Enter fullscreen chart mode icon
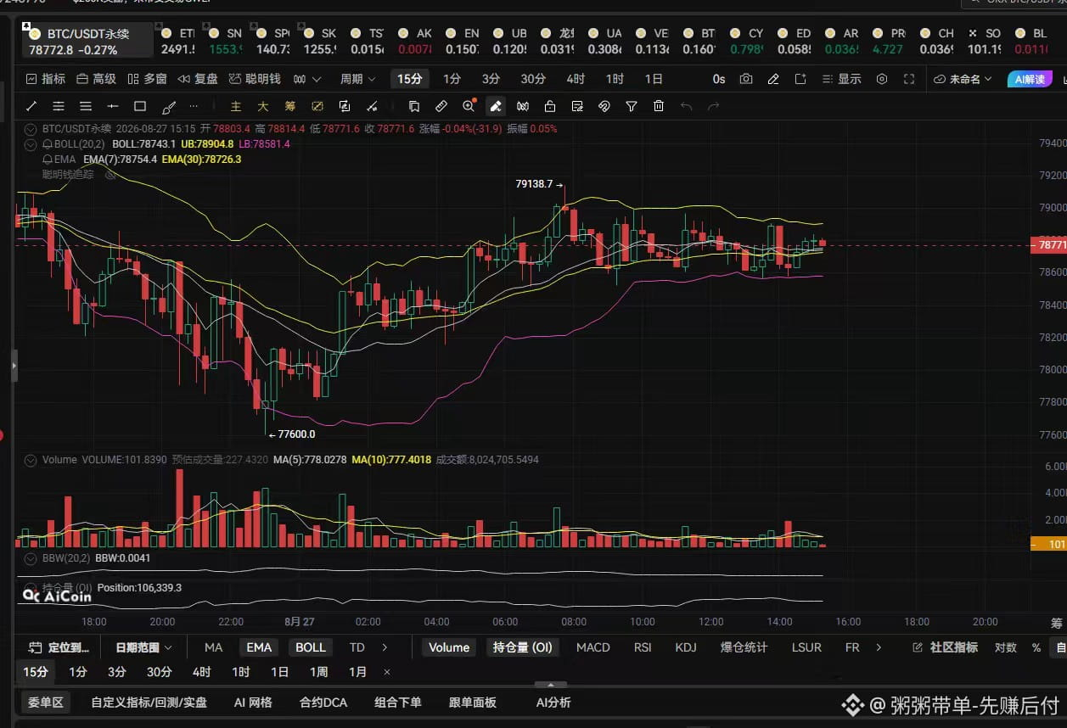 pyautogui.click(x=909, y=79)
